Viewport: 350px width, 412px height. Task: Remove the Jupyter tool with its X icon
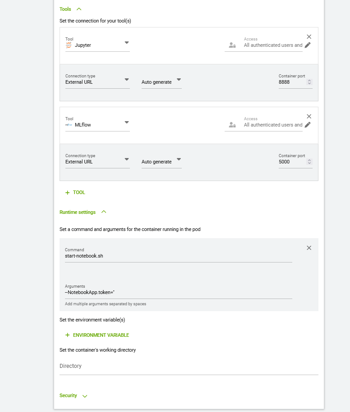coord(309,37)
